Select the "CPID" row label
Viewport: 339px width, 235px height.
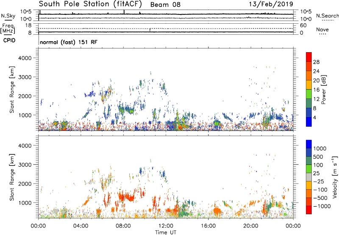9,40
